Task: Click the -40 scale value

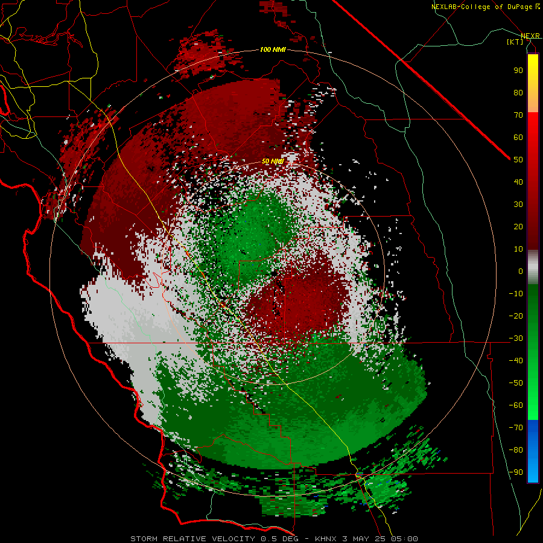Action: [516, 361]
